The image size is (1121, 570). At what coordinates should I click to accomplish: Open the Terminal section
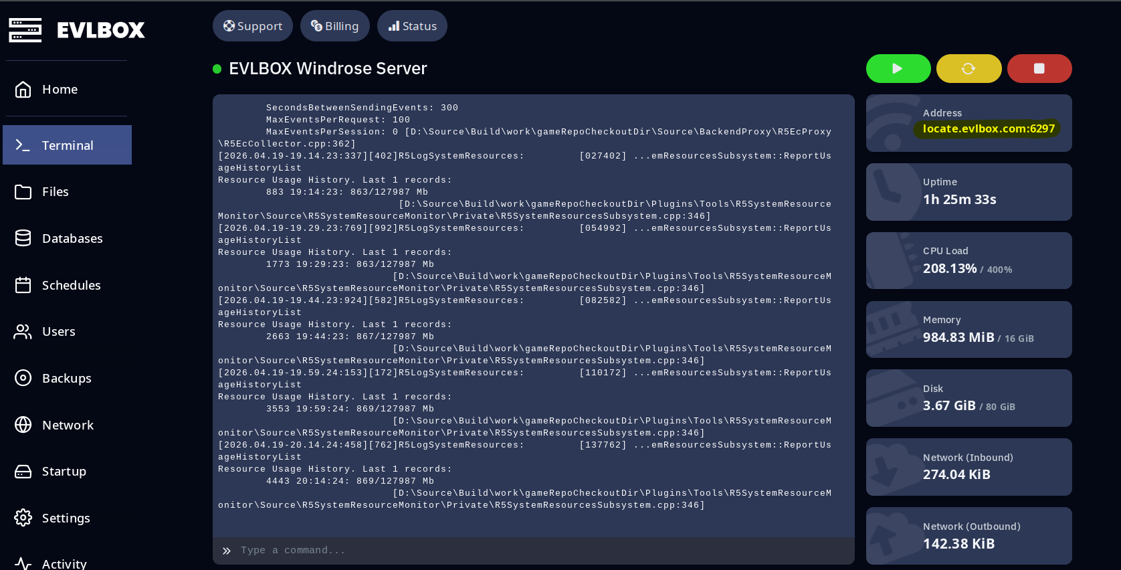pos(67,145)
